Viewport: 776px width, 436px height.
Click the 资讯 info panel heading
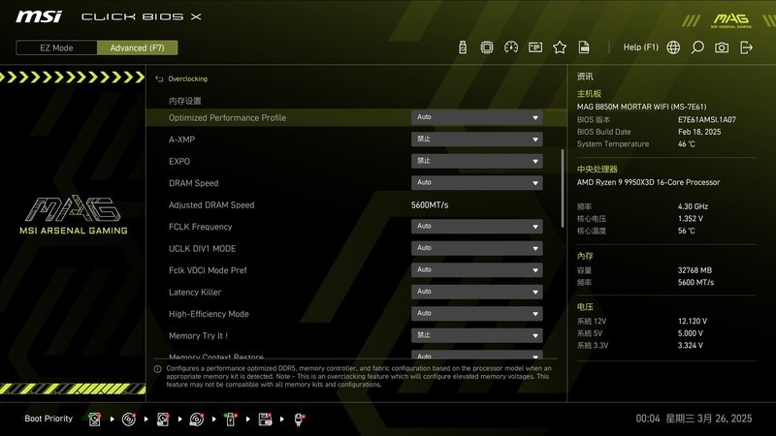tap(585, 77)
